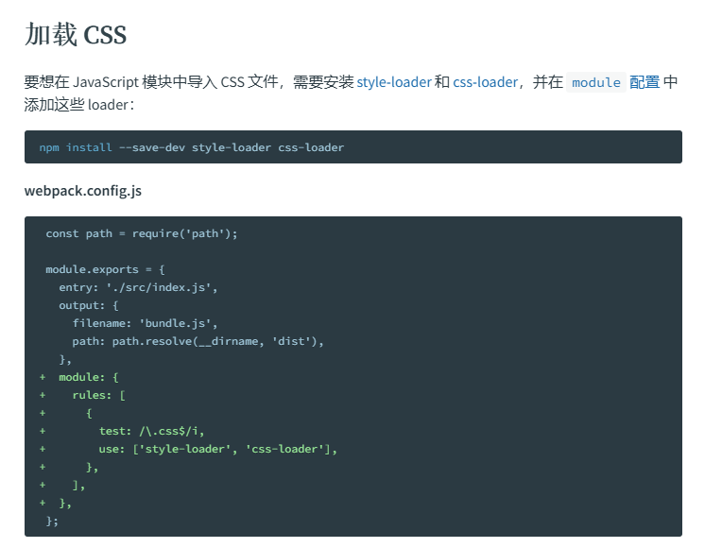Screen dimensions: 722x548
Task: Click the webpack.config.js file name label
Action: (x=83, y=191)
